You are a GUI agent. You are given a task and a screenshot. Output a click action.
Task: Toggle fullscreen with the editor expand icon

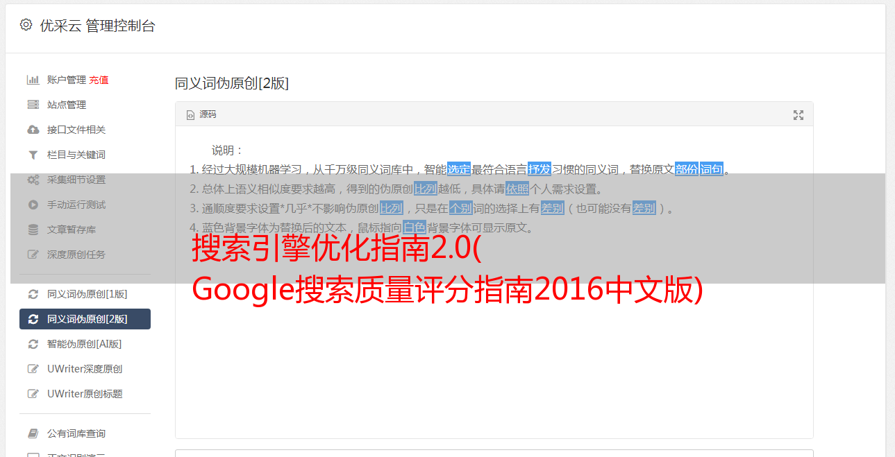point(798,115)
